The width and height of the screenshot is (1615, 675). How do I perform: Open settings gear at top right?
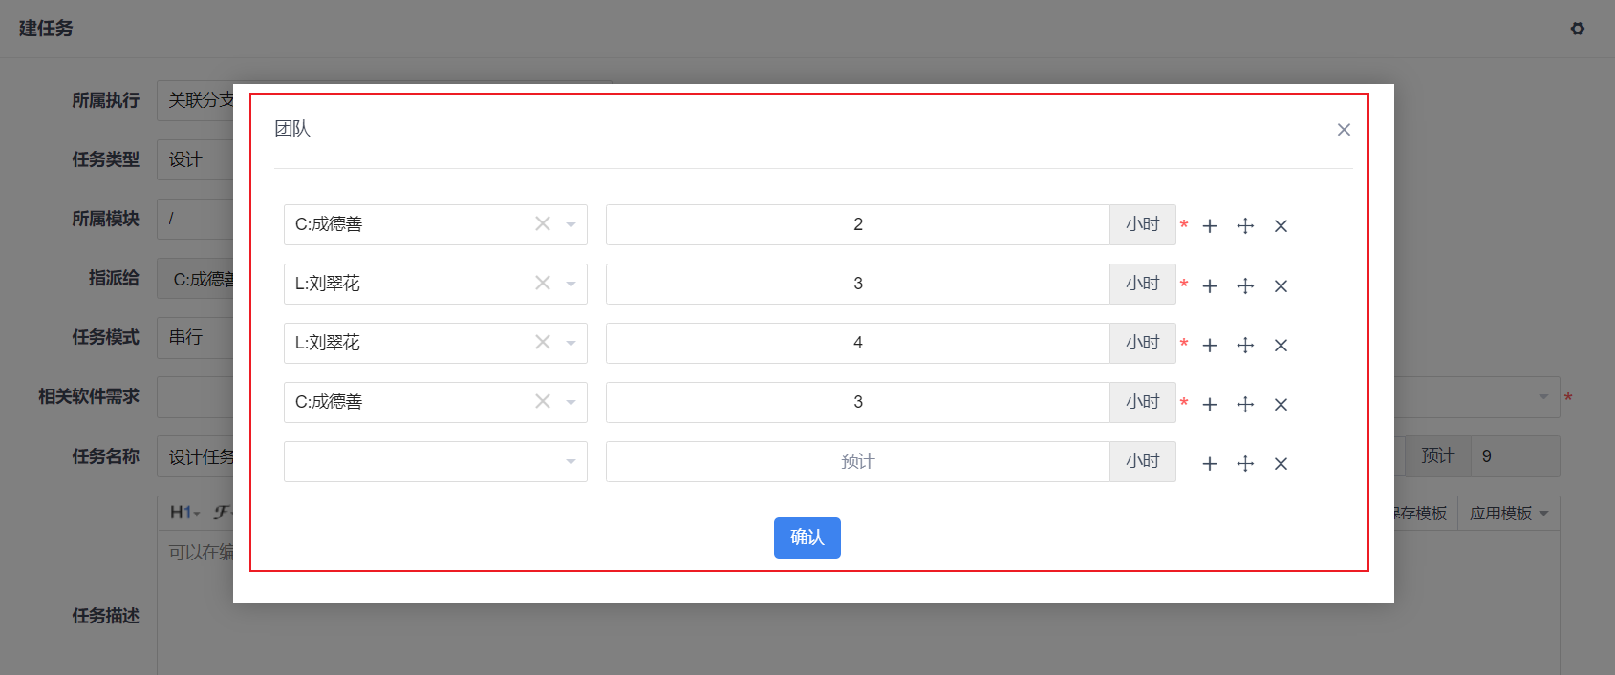1578,29
